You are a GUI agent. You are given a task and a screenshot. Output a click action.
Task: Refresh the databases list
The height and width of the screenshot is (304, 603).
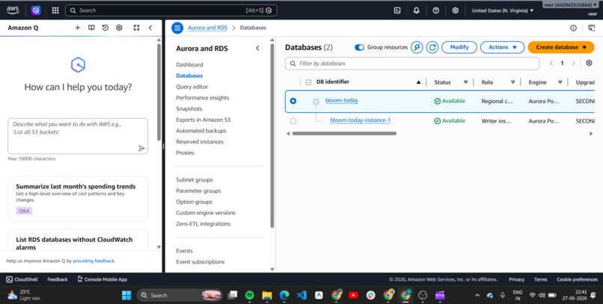[432, 47]
